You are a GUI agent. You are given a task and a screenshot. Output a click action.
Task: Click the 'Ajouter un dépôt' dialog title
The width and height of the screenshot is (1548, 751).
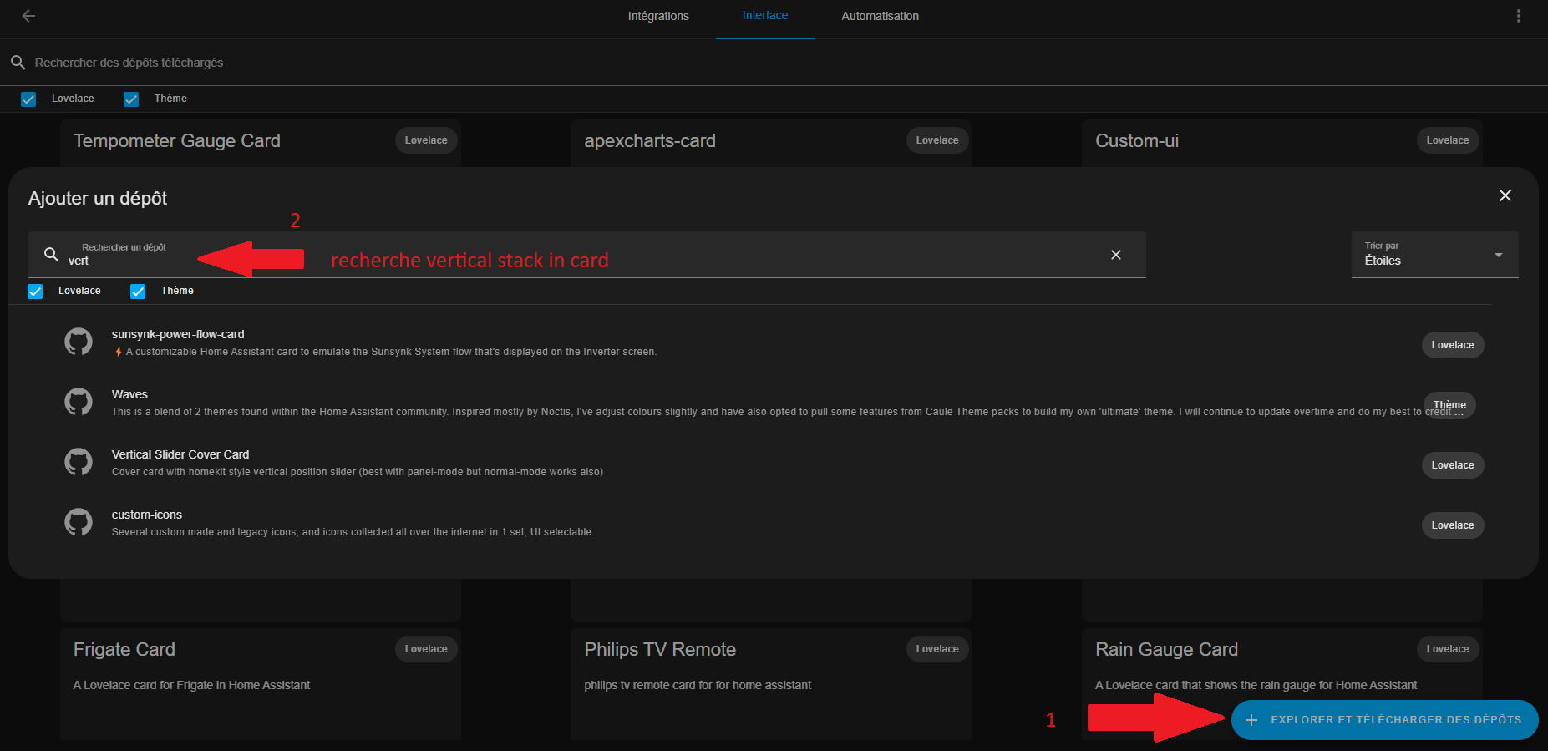pyautogui.click(x=98, y=199)
